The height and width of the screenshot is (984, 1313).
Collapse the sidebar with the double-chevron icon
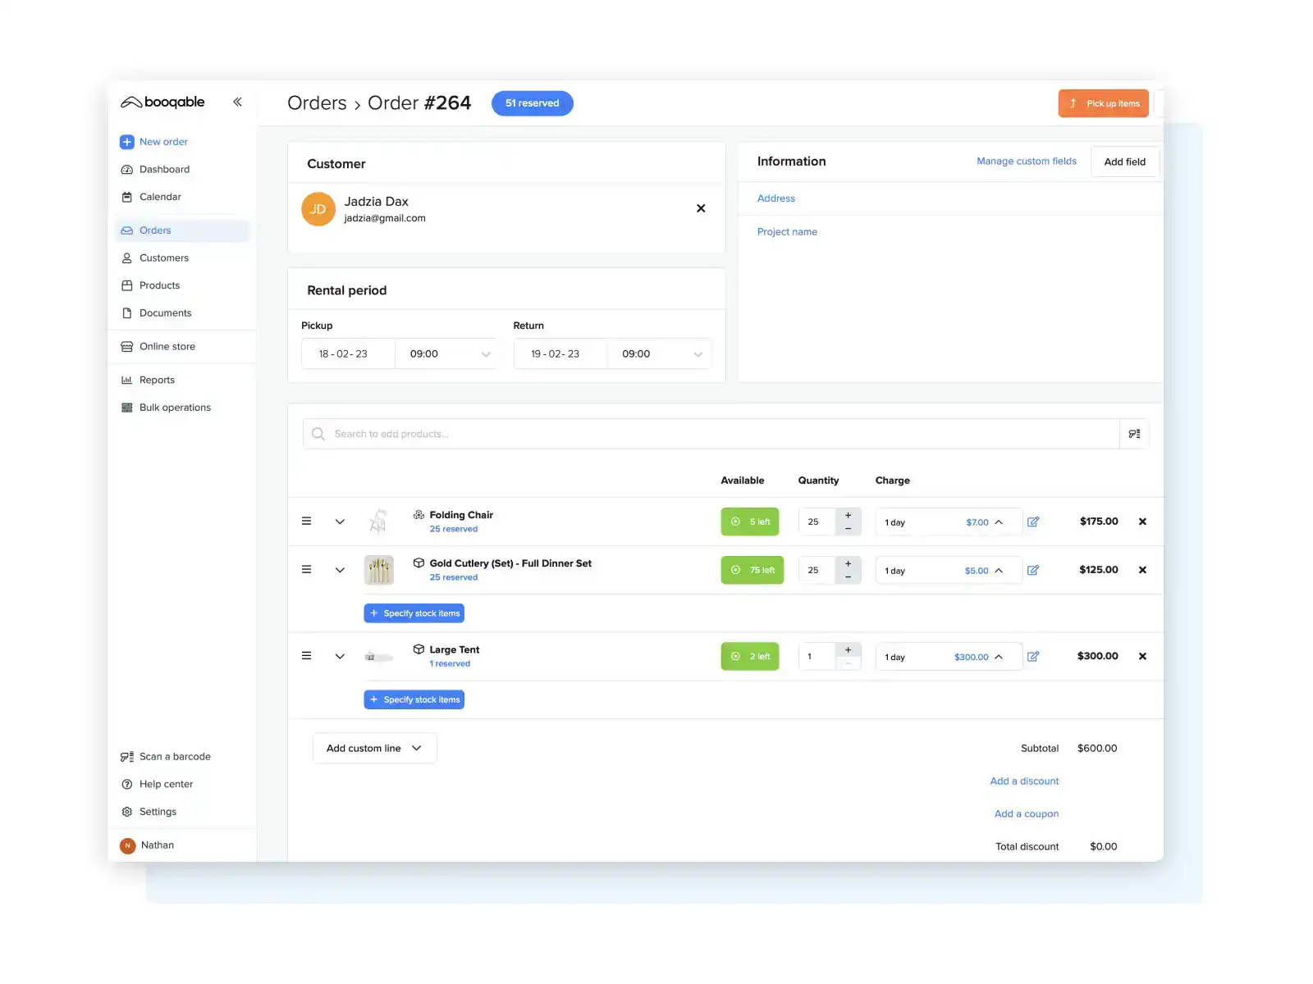[x=237, y=102]
